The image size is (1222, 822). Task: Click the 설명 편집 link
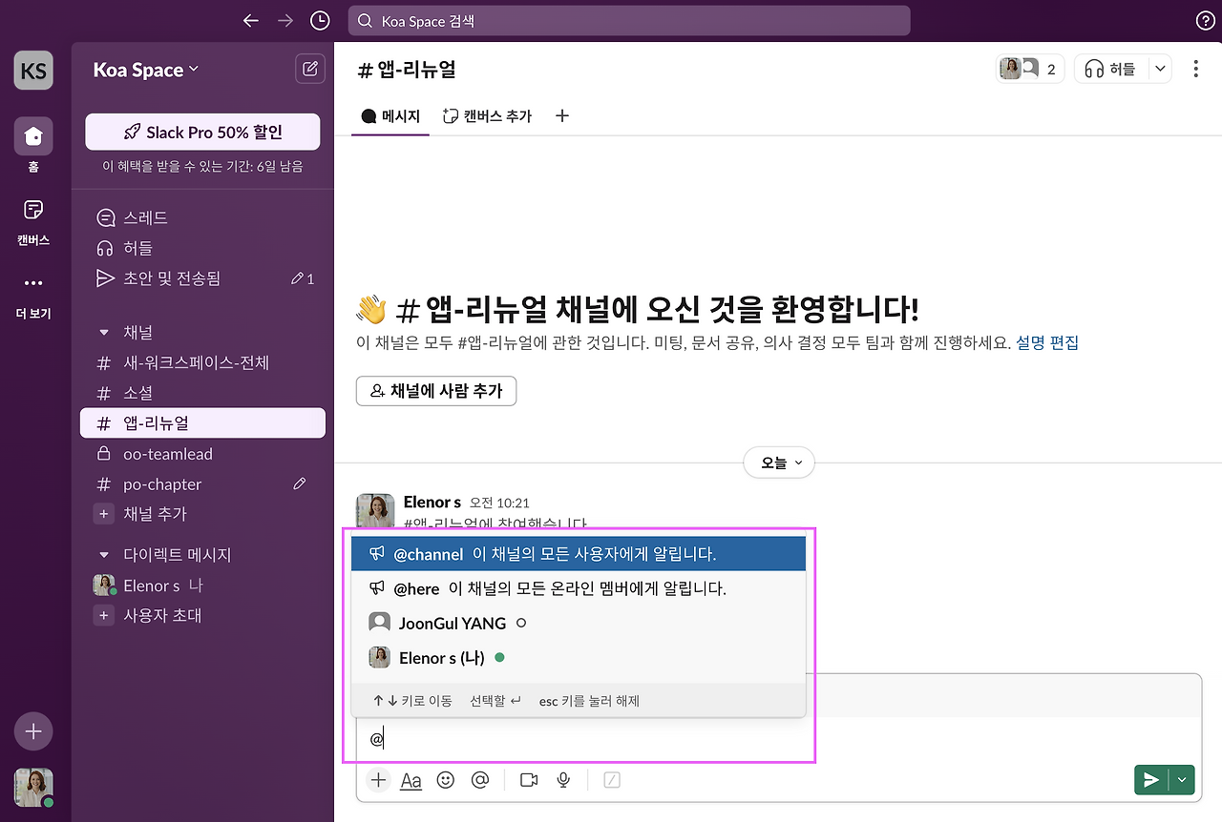(1046, 342)
